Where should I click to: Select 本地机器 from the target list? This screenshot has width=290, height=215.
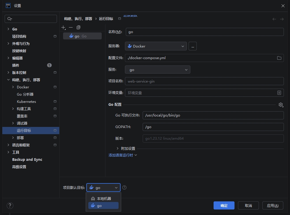coord(103,198)
